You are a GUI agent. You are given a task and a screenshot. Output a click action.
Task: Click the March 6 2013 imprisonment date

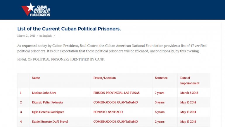coord(189,93)
